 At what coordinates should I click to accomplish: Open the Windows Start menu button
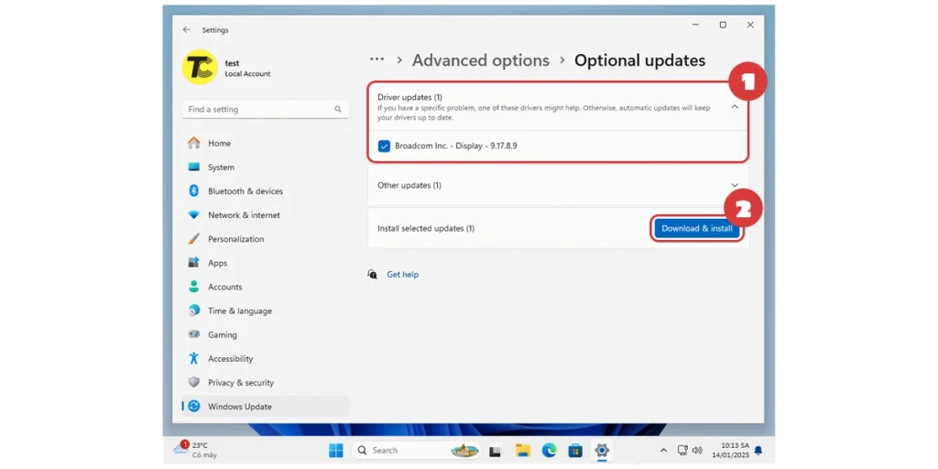click(336, 451)
